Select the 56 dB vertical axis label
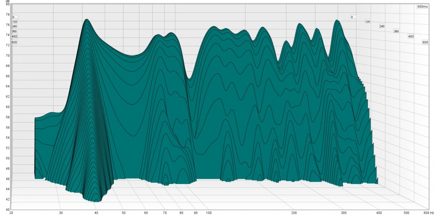 (x=7, y=128)
